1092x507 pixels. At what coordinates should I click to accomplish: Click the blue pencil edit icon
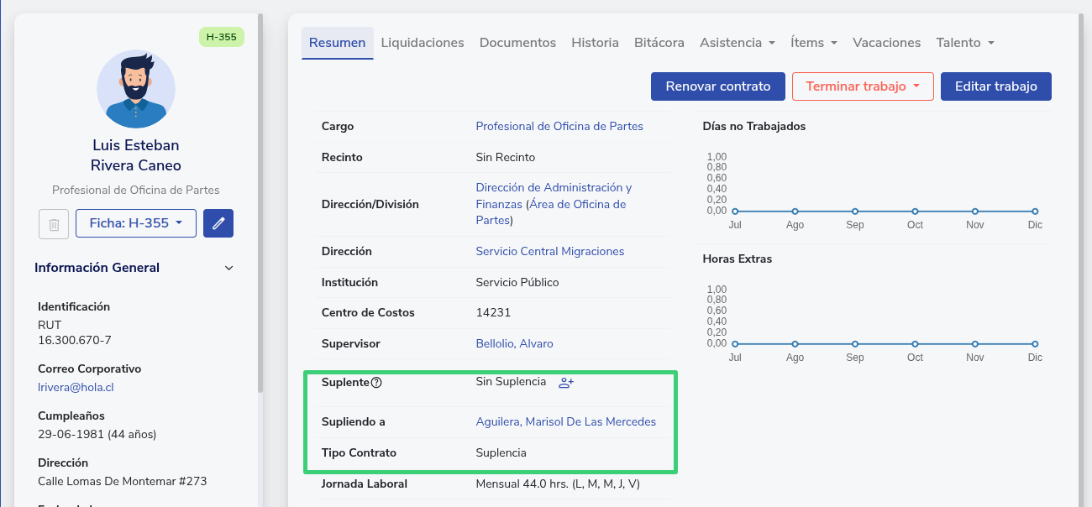[x=218, y=223]
